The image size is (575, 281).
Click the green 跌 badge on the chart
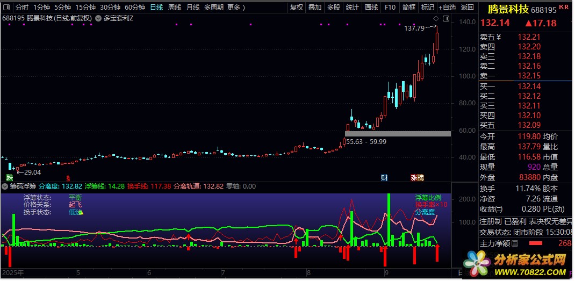pos(10,178)
